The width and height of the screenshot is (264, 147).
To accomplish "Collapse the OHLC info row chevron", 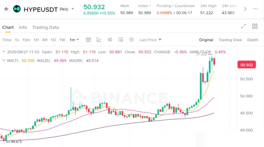I will pos(4,52).
